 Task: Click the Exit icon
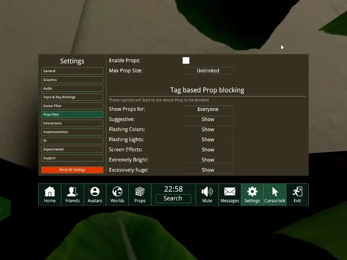pos(298,195)
